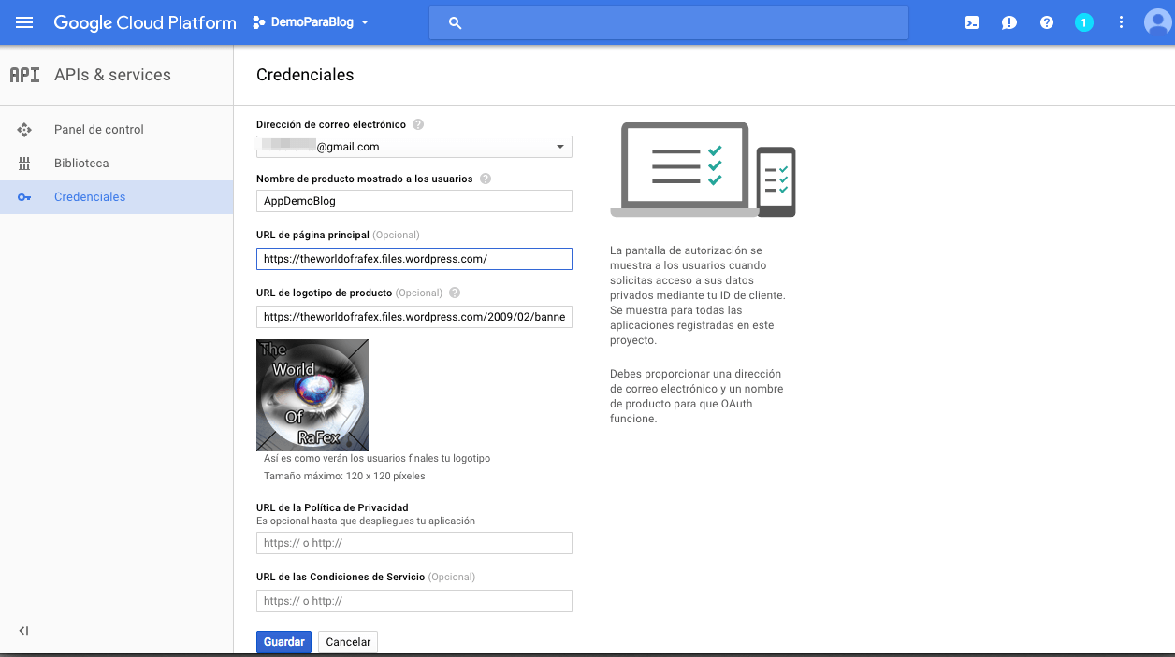Click the Cancelar button

coord(348,642)
